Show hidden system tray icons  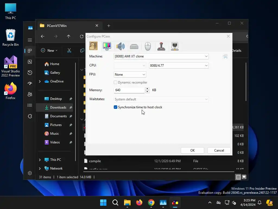[210, 202]
